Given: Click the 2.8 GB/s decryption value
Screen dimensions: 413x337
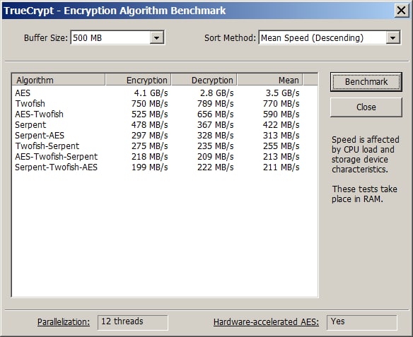Looking at the screenshot, I should pyautogui.click(x=217, y=93).
